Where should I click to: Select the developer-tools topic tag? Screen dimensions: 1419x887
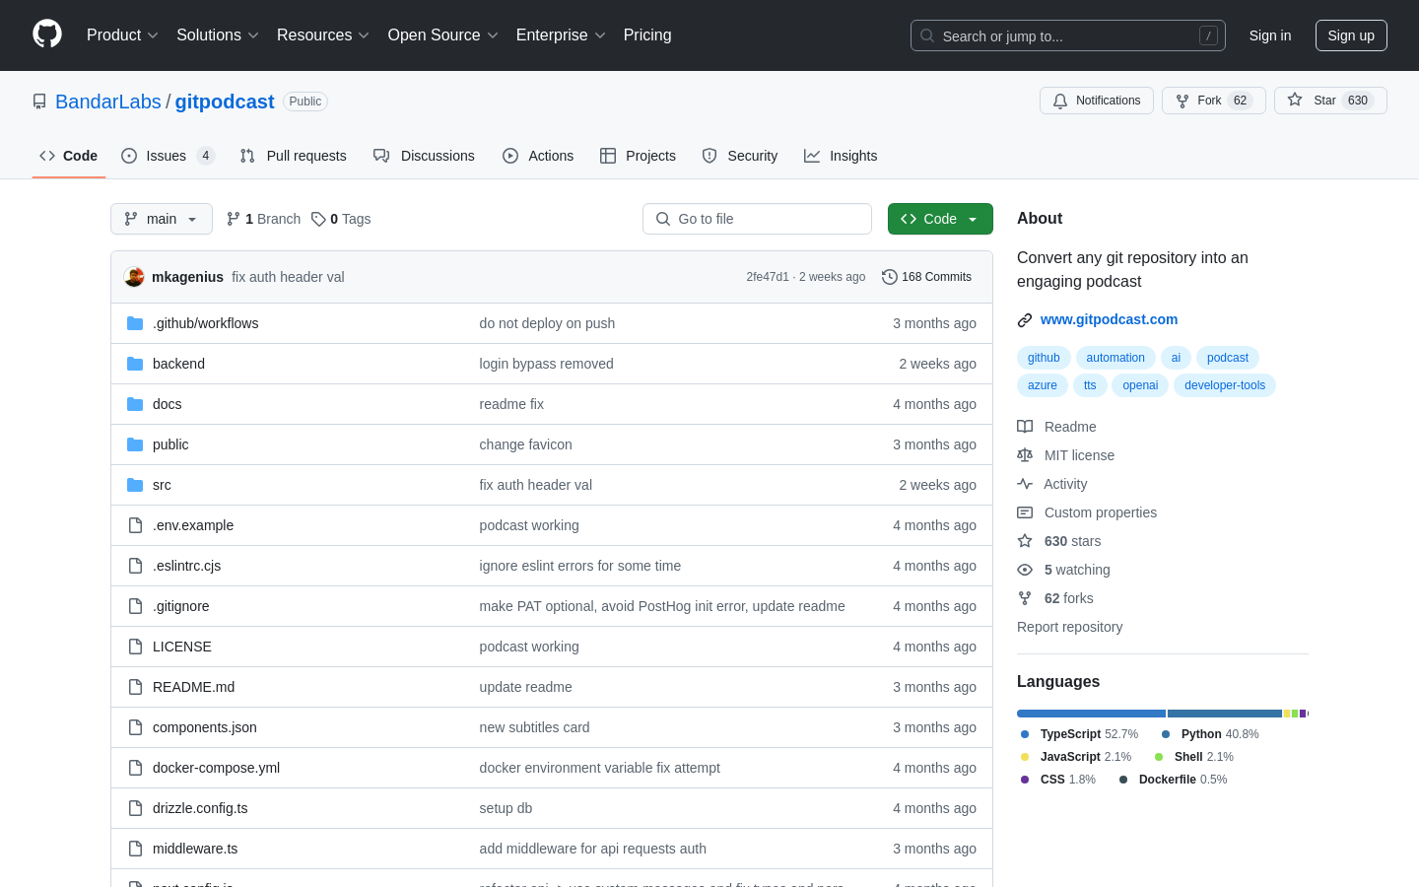1225,385
